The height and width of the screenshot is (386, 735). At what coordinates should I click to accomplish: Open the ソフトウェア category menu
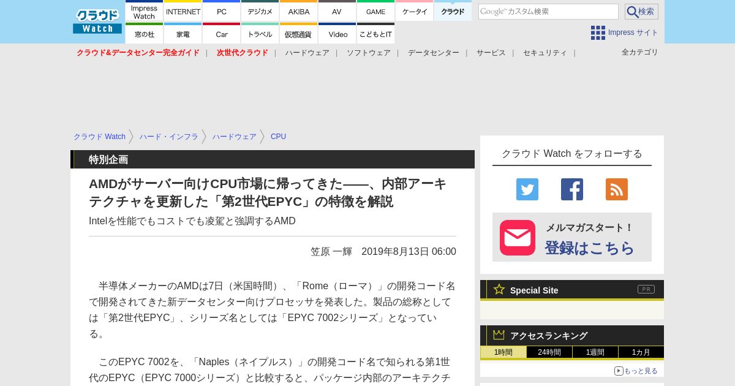click(369, 53)
